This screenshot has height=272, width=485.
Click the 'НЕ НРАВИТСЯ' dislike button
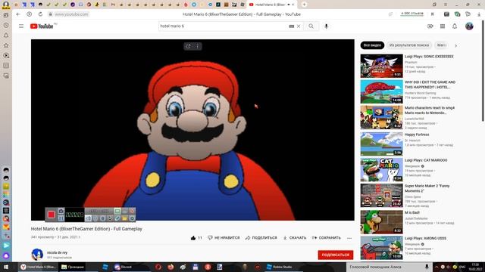224,238
